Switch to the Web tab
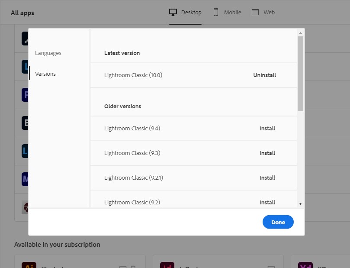350x268 pixels. tap(263, 12)
